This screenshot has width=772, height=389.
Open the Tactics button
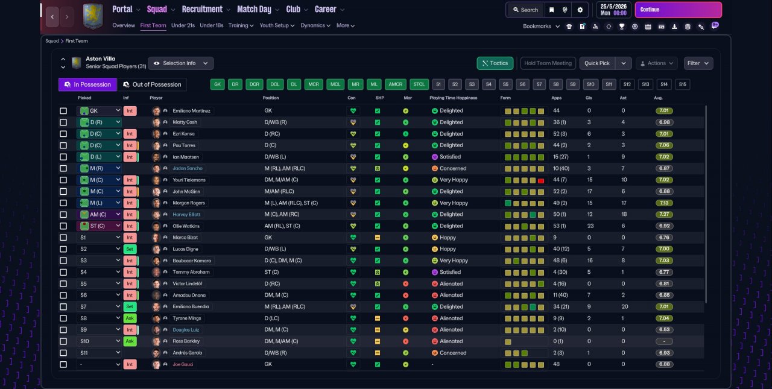[495, 63]
